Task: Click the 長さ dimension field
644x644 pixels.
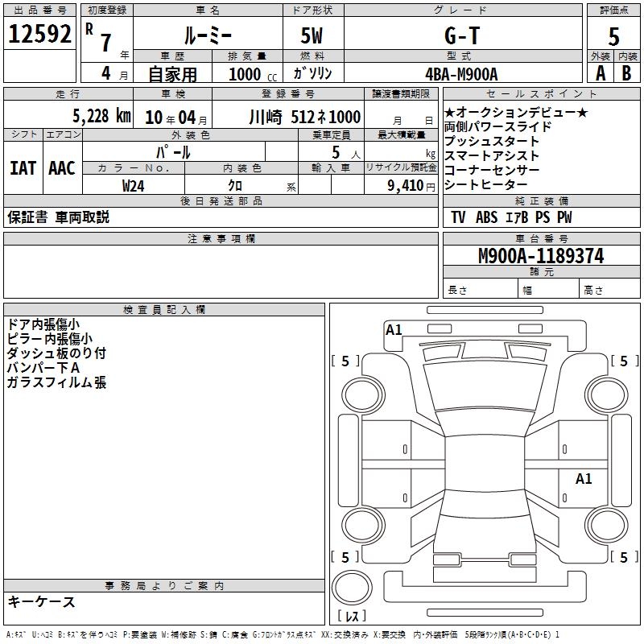Action: pos(481,290)
